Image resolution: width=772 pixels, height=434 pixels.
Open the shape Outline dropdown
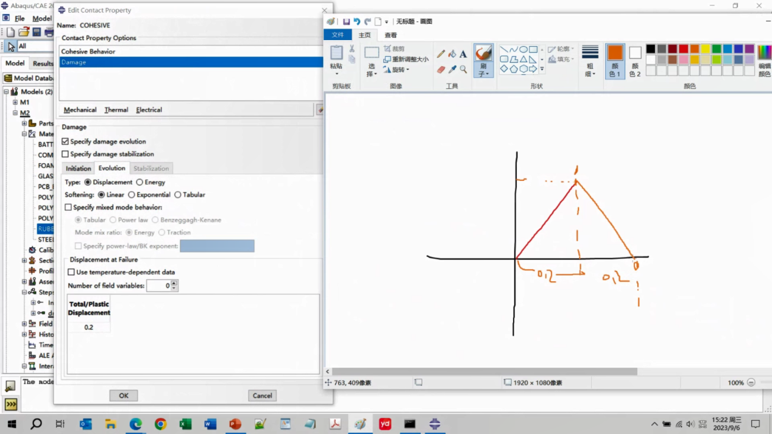pyautogui.click(x=561, y=49)
